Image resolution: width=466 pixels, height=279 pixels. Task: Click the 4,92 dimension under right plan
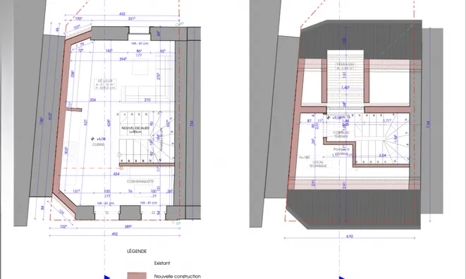(350, 237)
